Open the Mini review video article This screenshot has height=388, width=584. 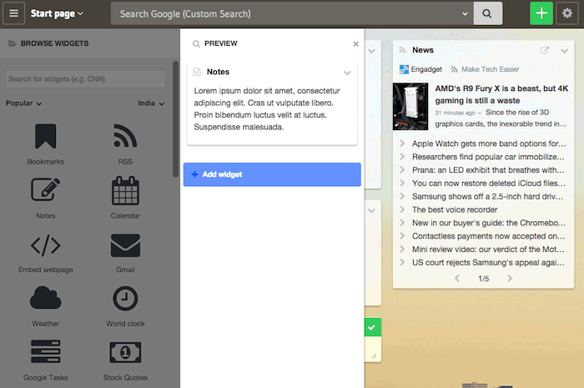(x=488, y=249)
